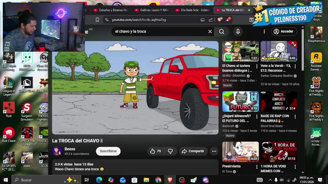Open Surgeon Simulator desktop icon
Viewport: 328px width, 184px height.
click(27, 111)
